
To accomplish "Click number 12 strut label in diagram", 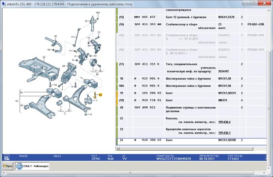I will click(86, 21).
